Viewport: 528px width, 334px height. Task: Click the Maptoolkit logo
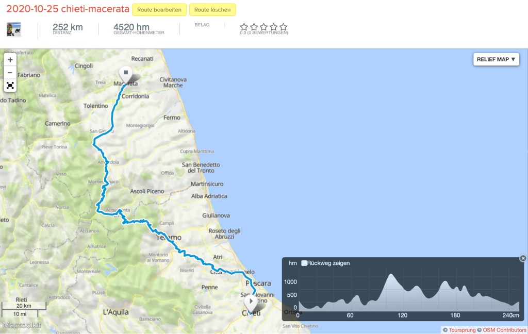pos(22,325)
